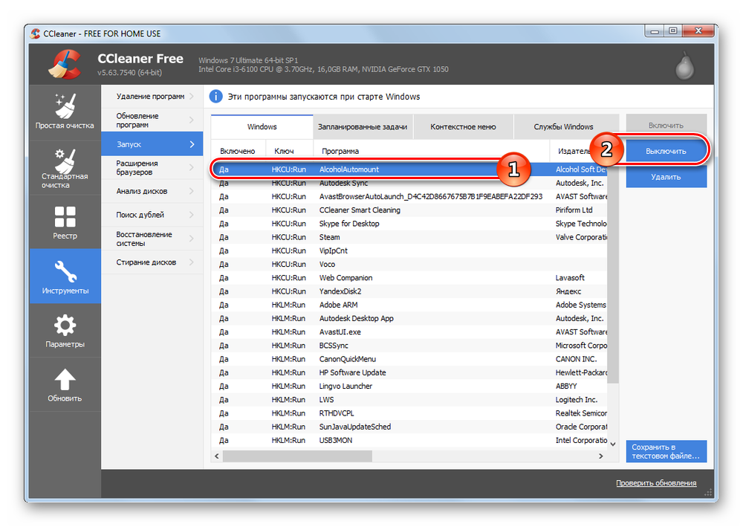Image resolution: width=743 pixels, height=527 pixels.
Task: Click the Обновить arrow icon
Action: pos(65,379)
